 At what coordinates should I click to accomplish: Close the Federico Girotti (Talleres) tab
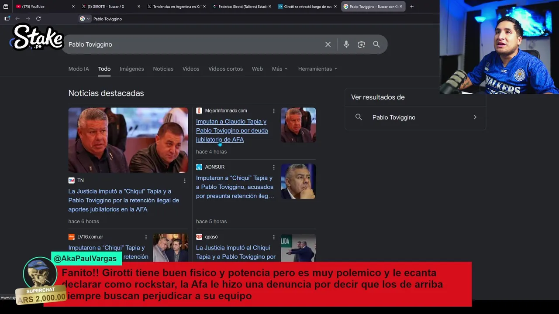click(270, 7)
